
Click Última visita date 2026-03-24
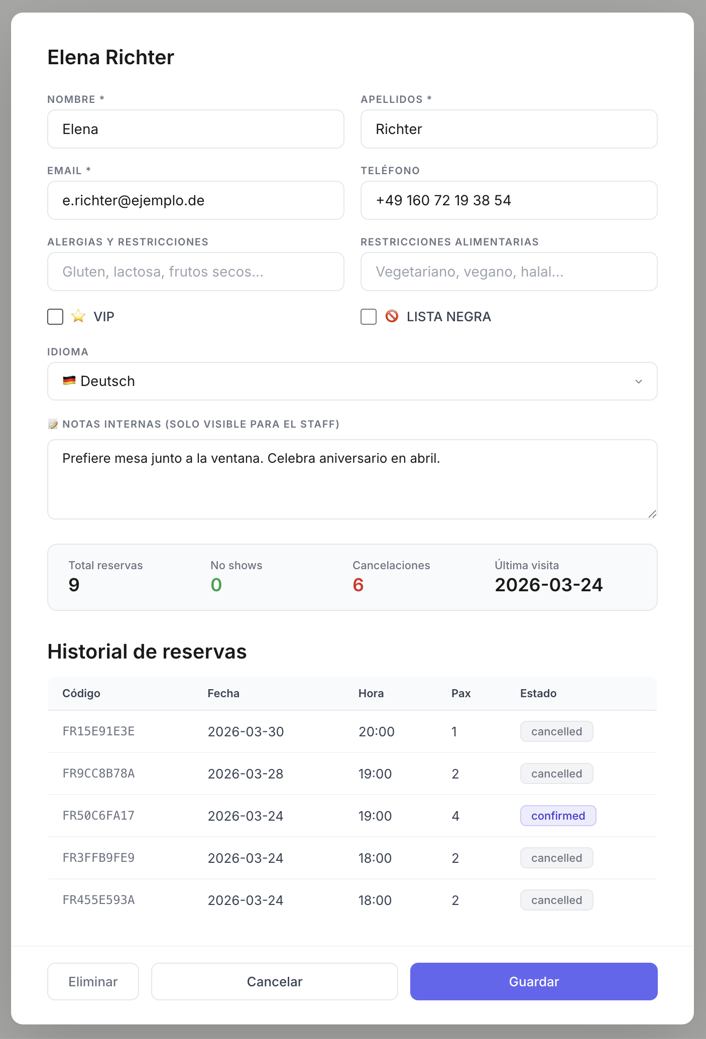(549, 585)
